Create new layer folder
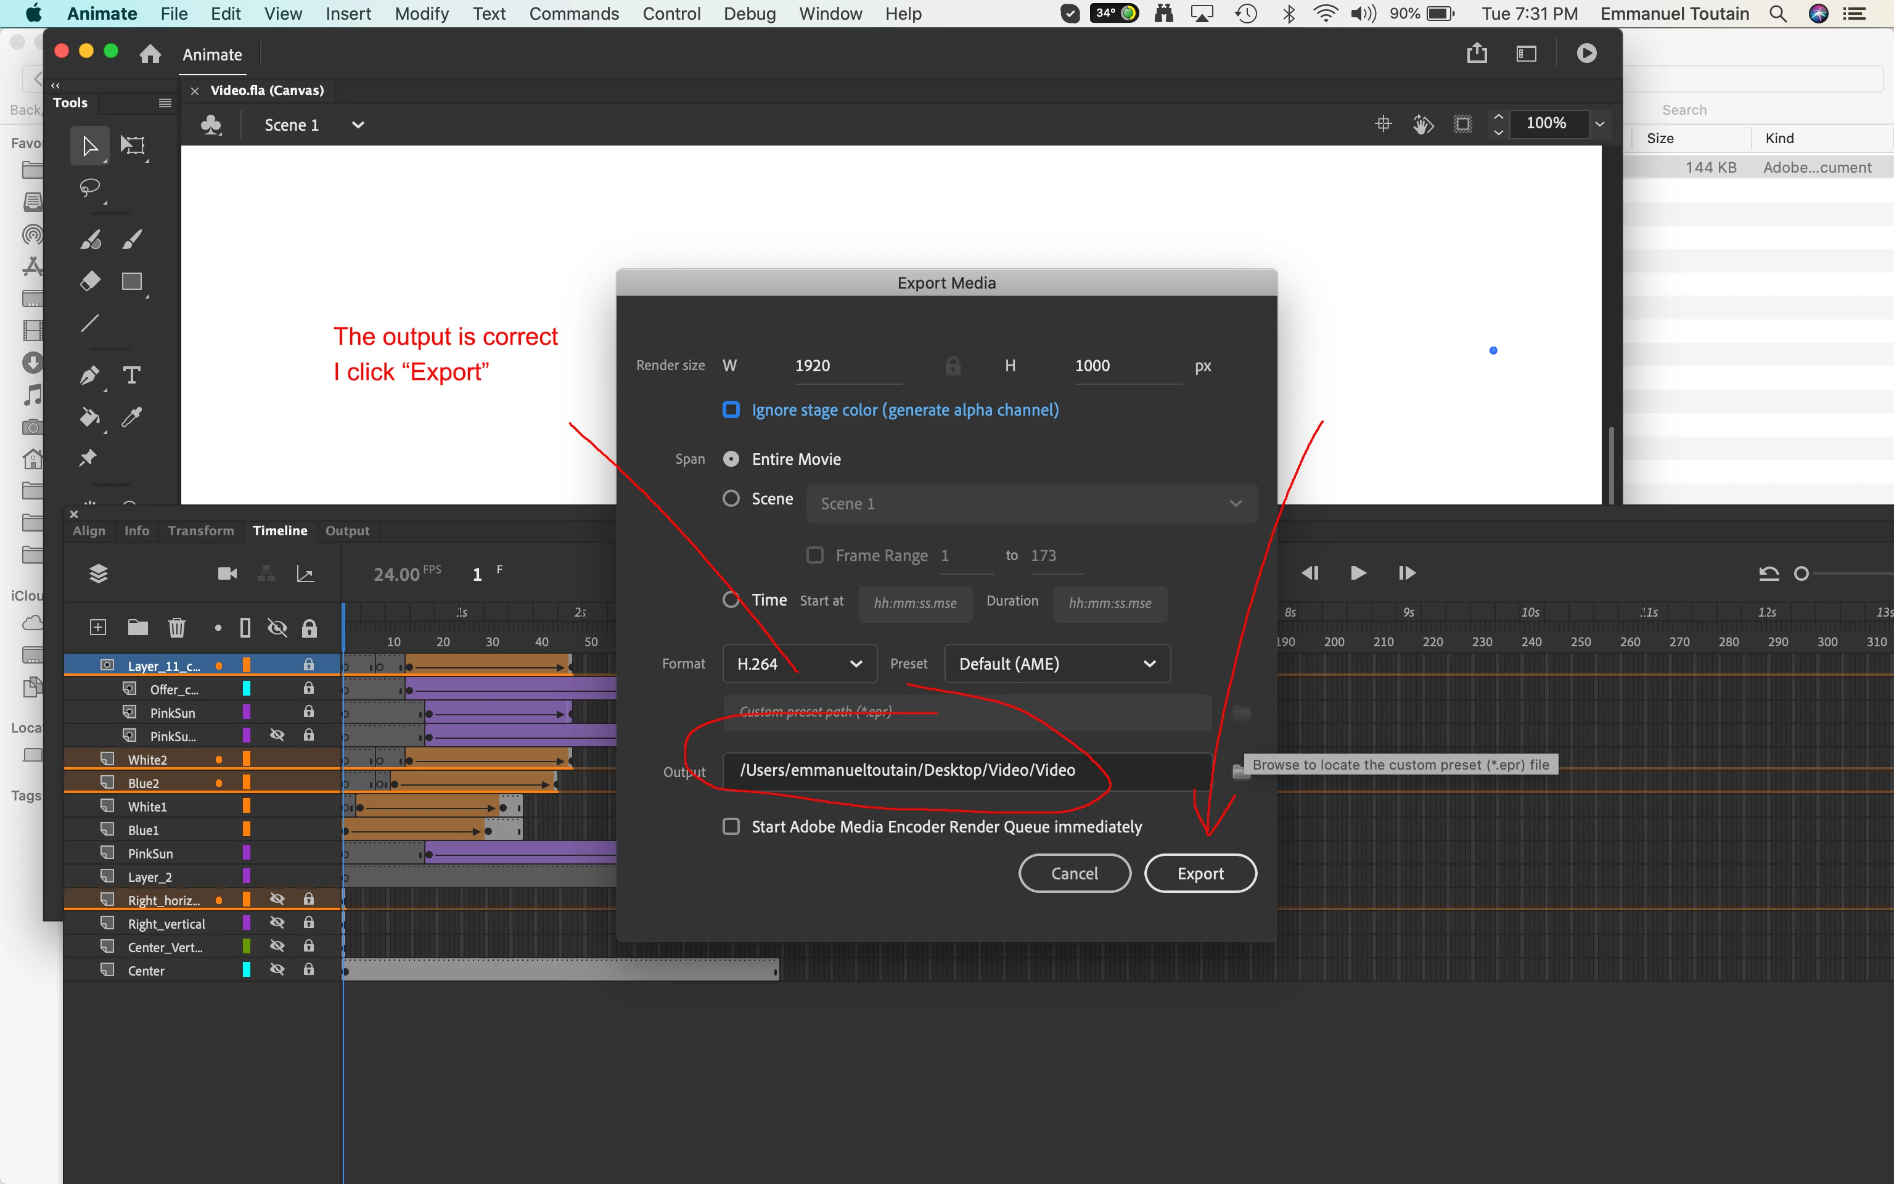This screenshot has height=1184, width=1894. pyautogui.click(x=137, y=627)
